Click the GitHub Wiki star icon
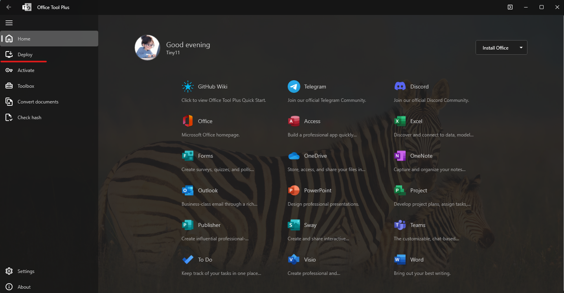This screenshot has height=293, width=564. tap(188, 87)
